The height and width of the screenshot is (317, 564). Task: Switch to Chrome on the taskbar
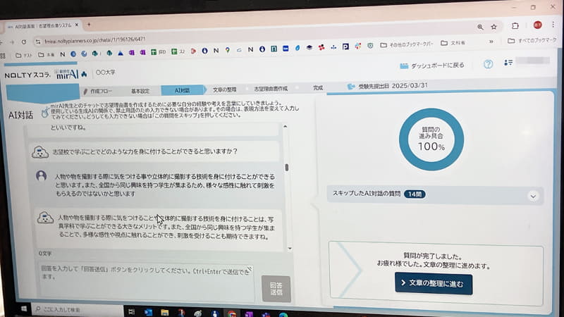pos(232,314)
